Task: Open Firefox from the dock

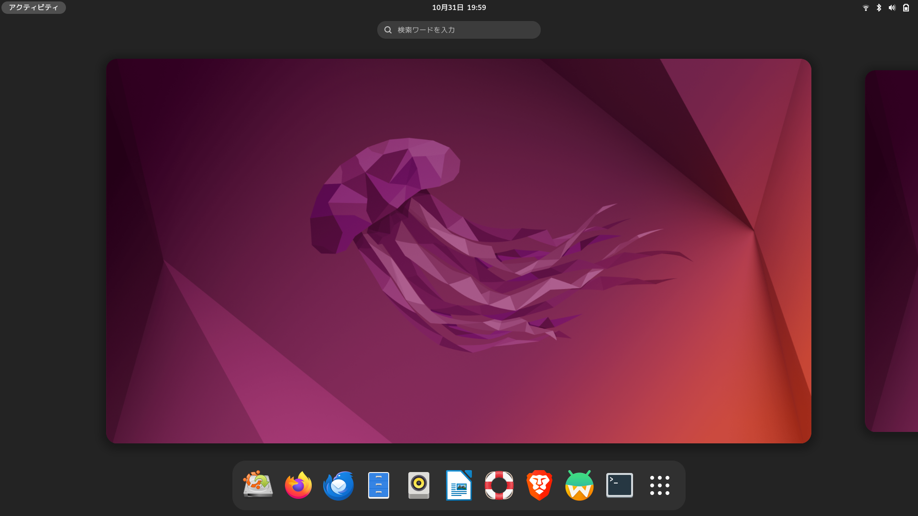Action: [x=298, y=485]
